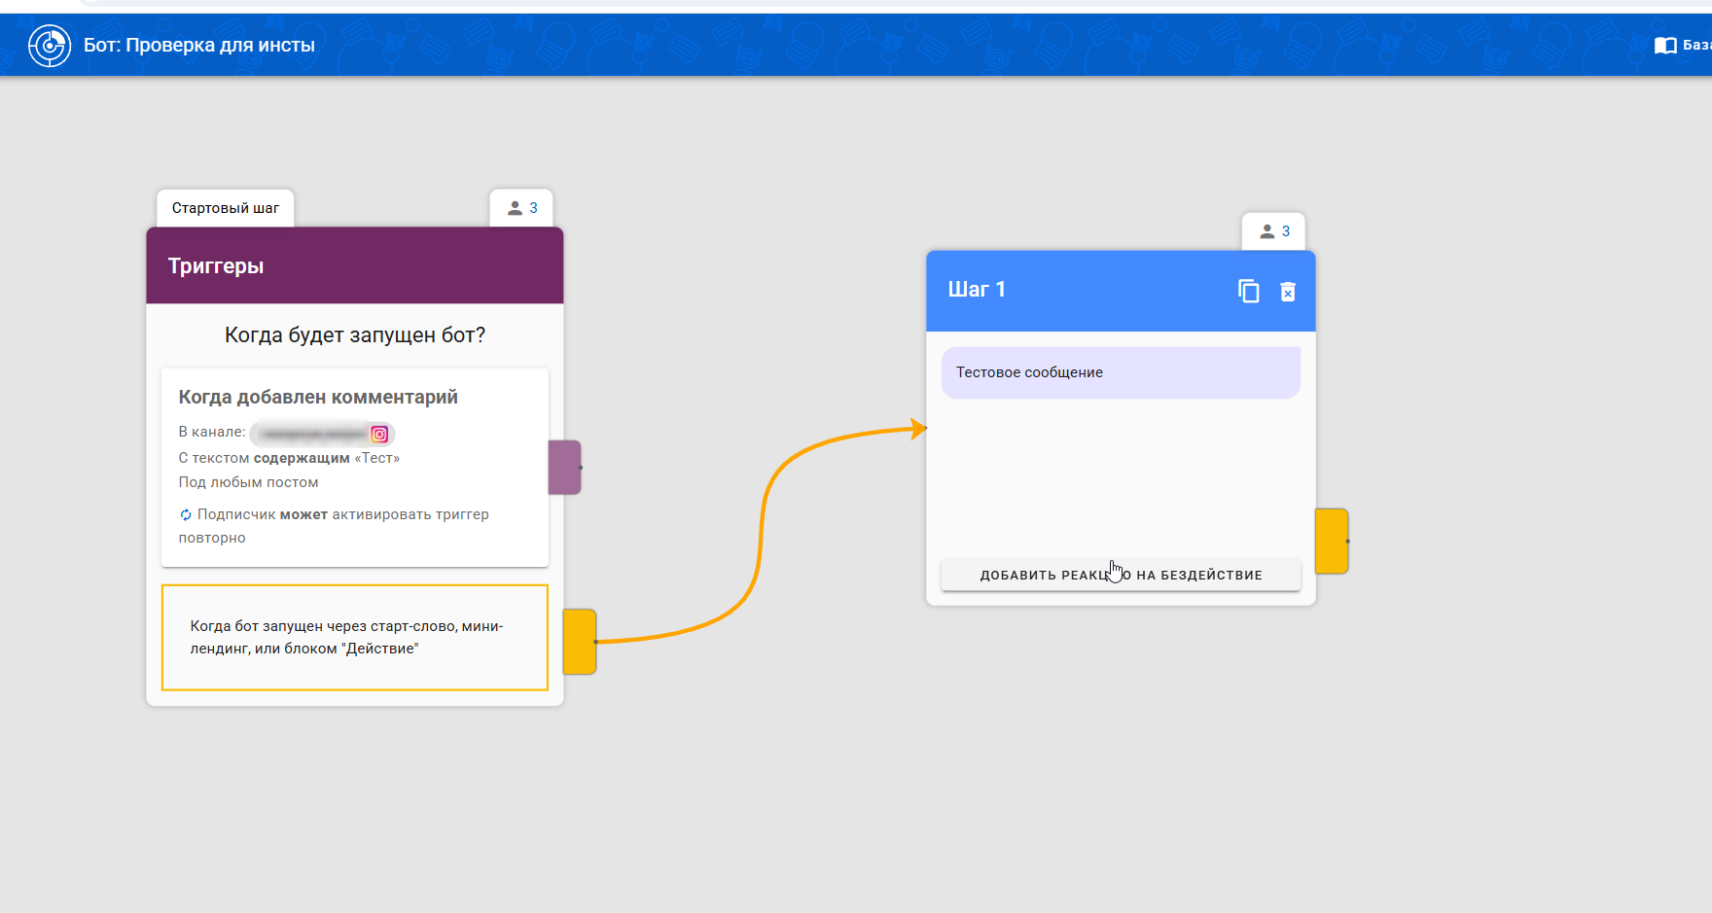Click the Instagram icon in the channel chip
1712x913 pixels.
tap(379, 434)
